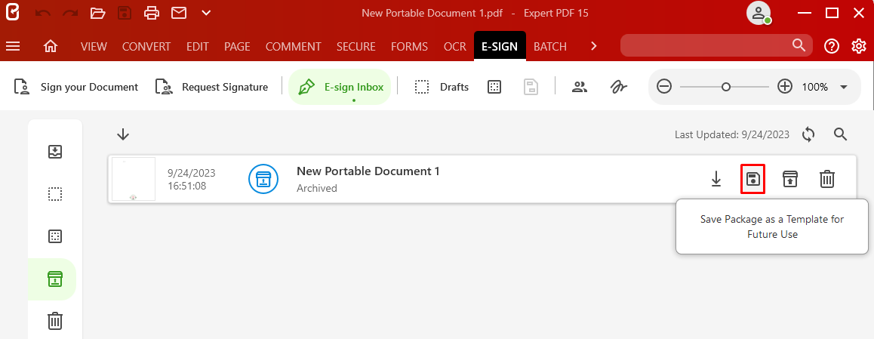Image resolution: width=874 pixels, height=339 pixels.
Task: Select the inbox icon in left sidebar
Action: [55, 152]
